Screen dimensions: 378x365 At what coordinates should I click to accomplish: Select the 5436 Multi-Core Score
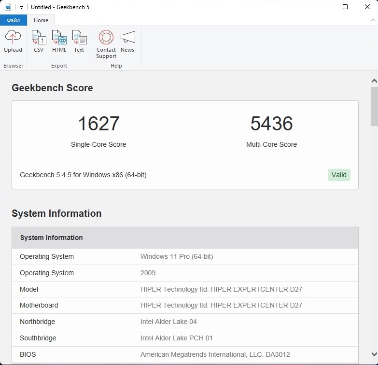271,124
